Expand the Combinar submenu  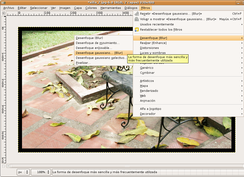point(188,73)
